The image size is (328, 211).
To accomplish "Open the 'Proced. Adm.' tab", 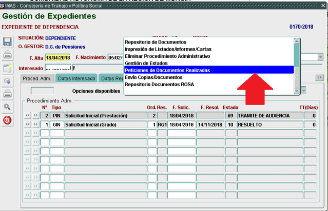I will pos(37,78).
